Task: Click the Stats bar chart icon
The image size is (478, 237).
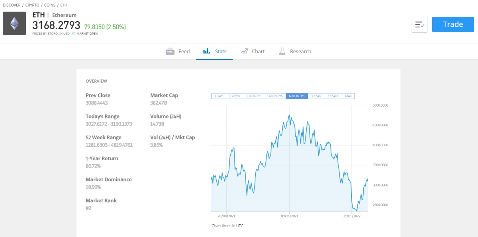Action: (x=206, y=51)
